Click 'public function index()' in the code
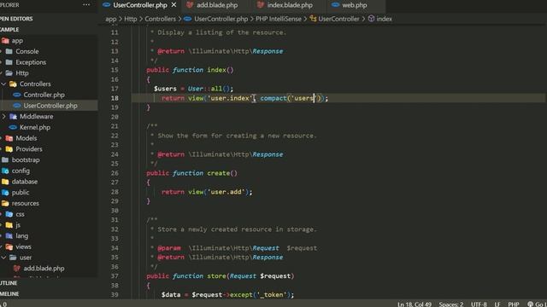The height and width of the screenshot is (307, 547). tap(190, 70)
